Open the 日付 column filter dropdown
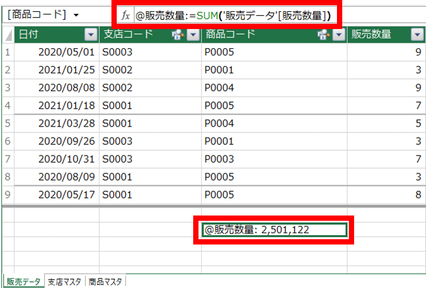This screenshot has height=288, width=426. (x=91, y=35)
